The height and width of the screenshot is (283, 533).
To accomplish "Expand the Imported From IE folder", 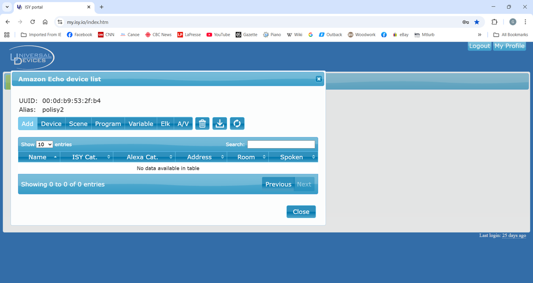I will 41,35.
